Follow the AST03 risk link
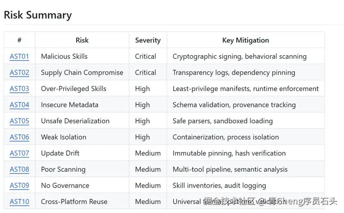Screen dimensions: 344x213 pyautogui.click(x=19, y=89)
